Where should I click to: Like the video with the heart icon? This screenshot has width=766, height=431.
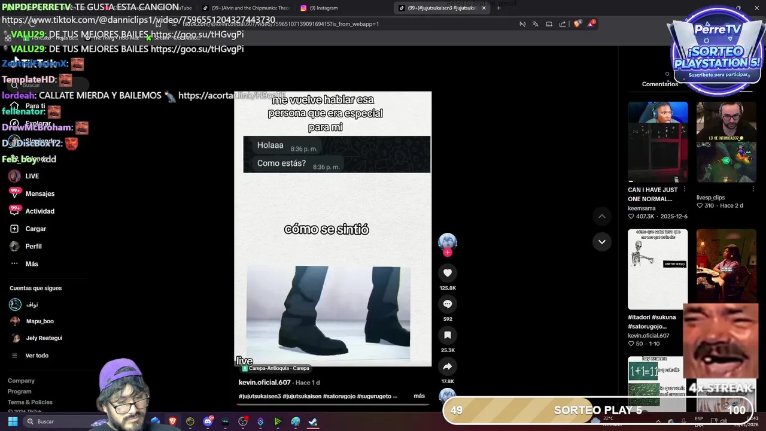point(447,273)
